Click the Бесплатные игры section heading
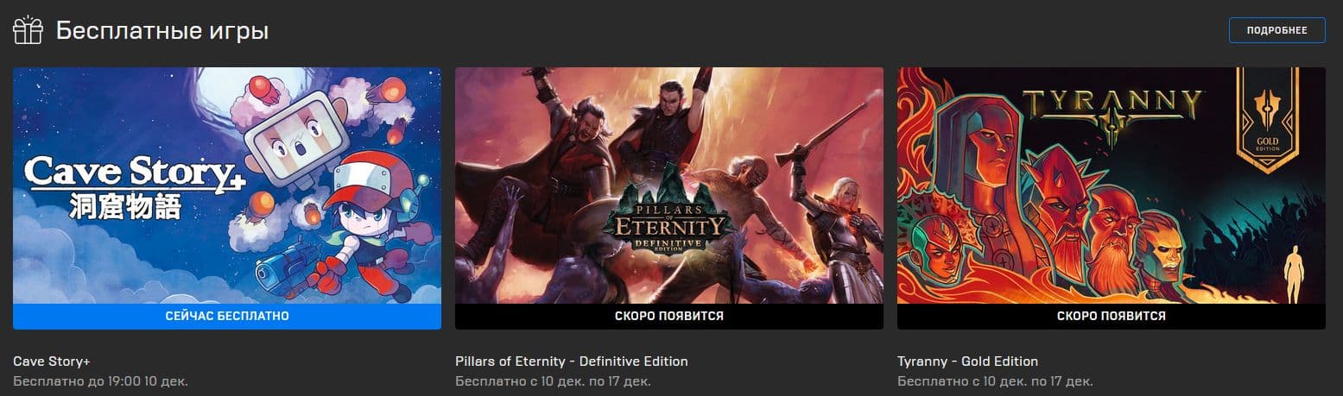This screenshot has width=1343, height=396. tap(162, 31)
